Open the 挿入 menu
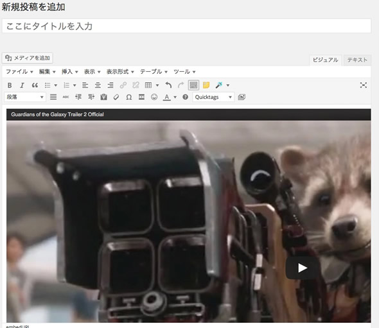379x328 pixels. [69, 72]
